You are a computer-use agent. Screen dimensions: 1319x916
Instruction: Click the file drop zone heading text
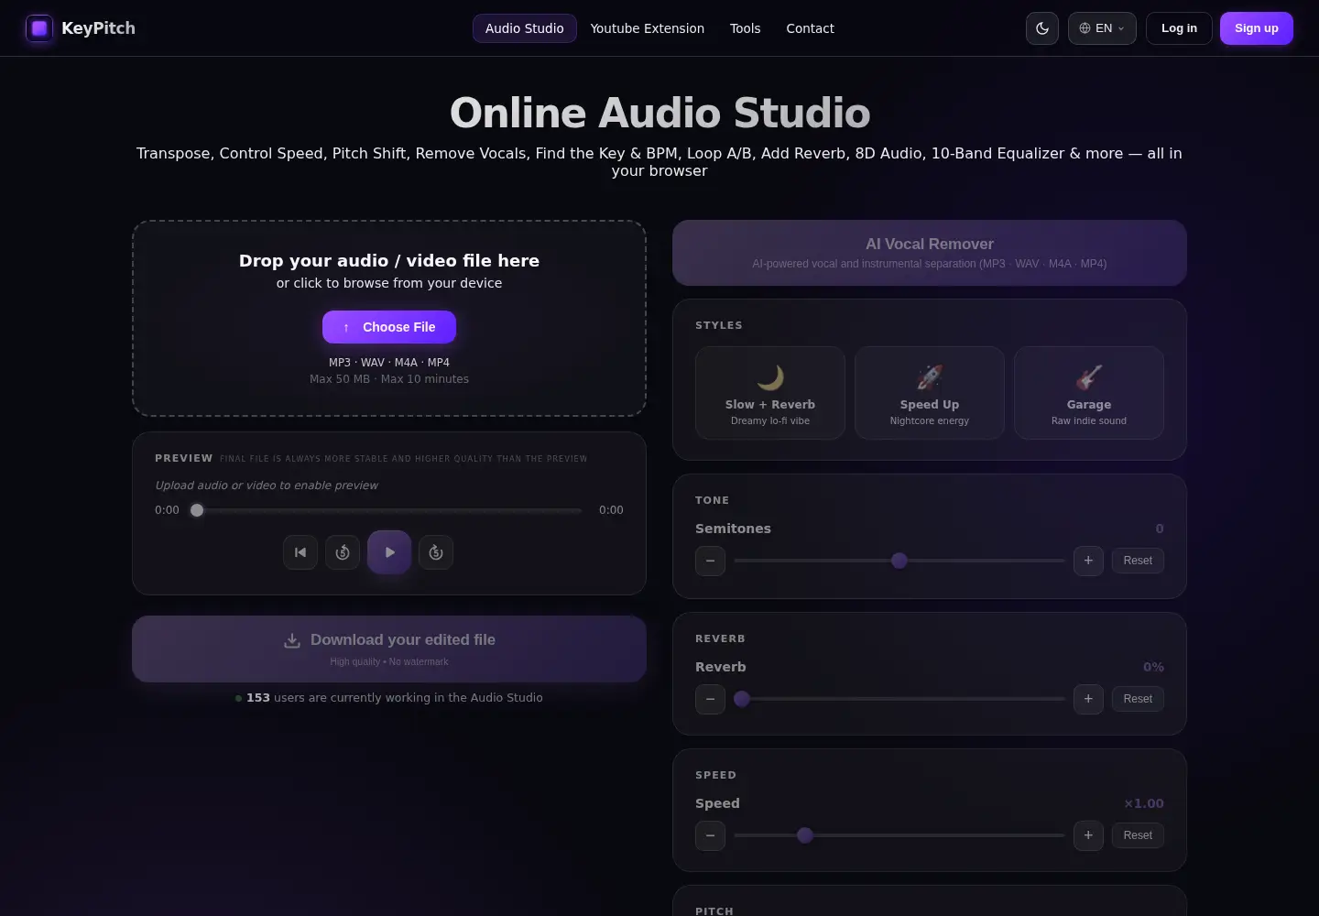pos(389,261)
